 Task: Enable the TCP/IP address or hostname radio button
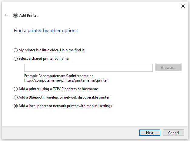[x=16, y=89]
